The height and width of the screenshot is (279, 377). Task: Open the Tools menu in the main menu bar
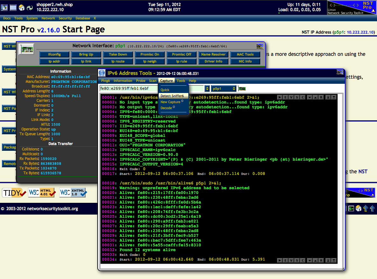[x=18, y=18]
